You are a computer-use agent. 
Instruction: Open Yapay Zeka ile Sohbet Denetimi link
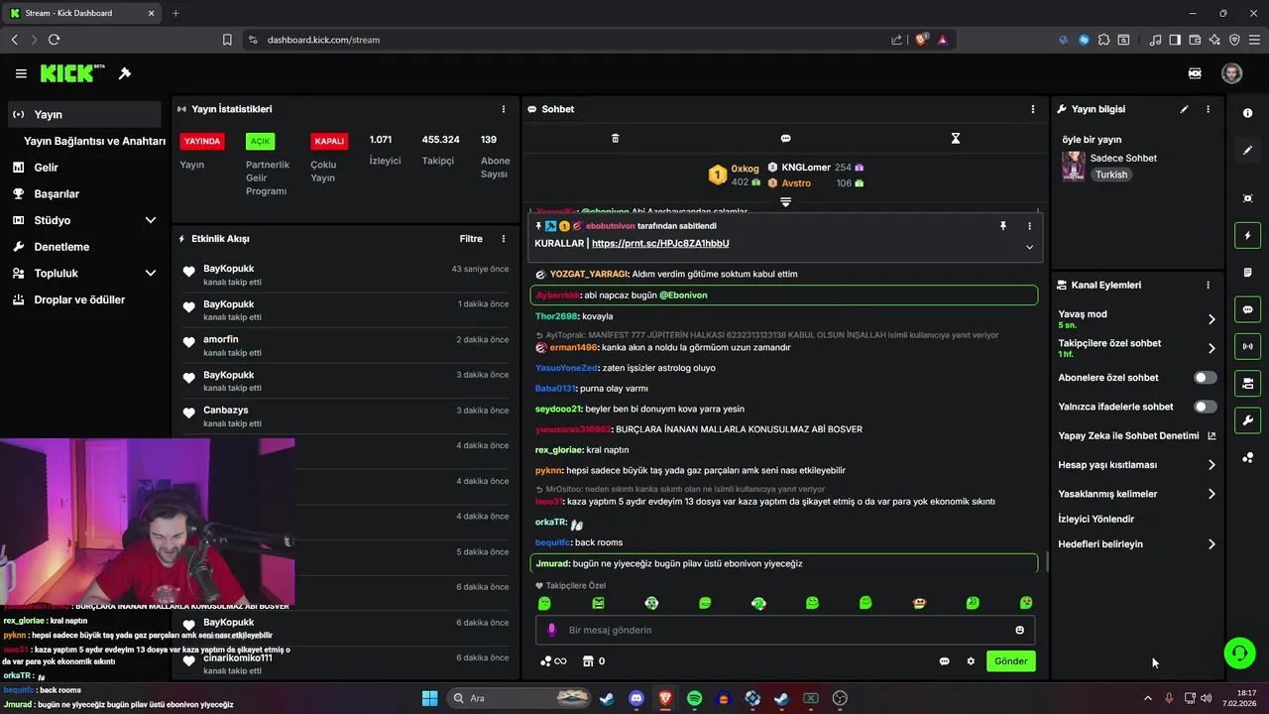pyautogui.click(x=1136, y=435)
